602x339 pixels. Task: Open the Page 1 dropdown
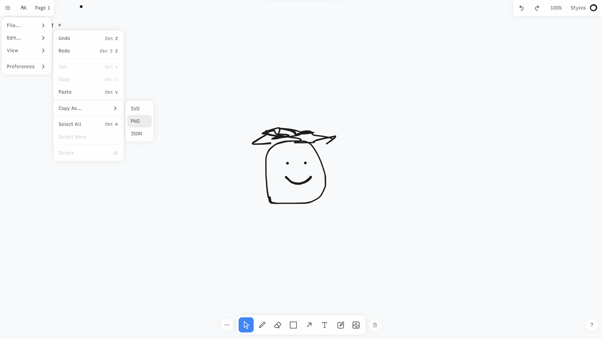(43, 8)
